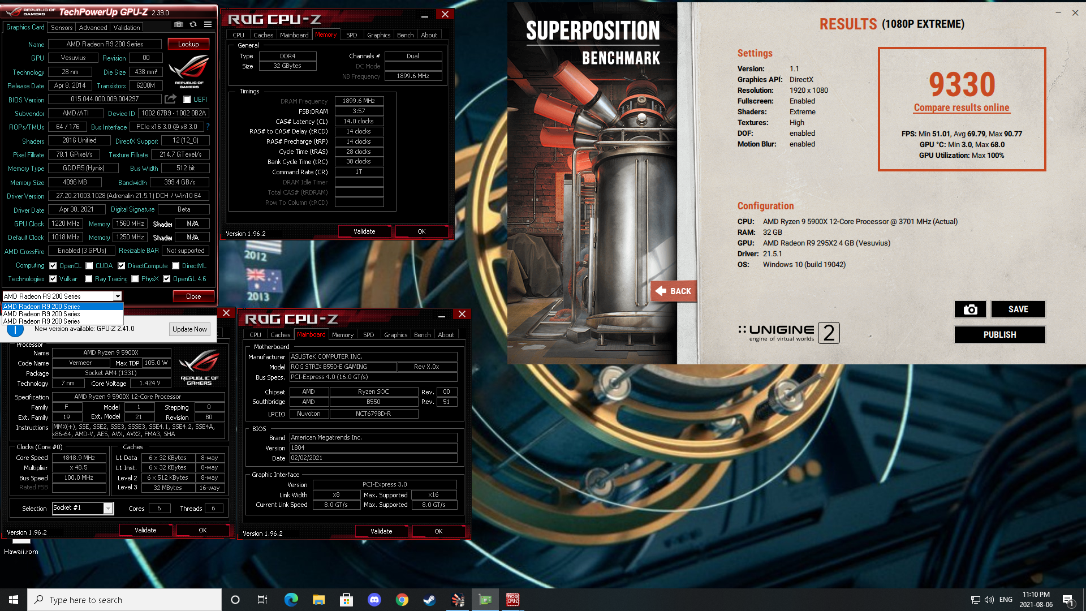Open Graphics tab in the Mainboard CPU-Z window
The image size is (1086, 611).
395,335
